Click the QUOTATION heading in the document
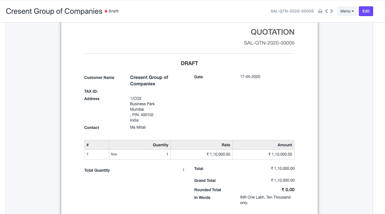The height and width of the screenshot is (214, 385). click(x=272, y=32)
